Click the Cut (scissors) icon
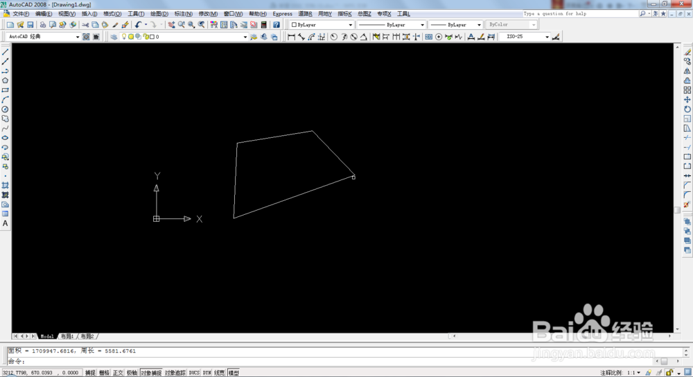 [85, 25]
